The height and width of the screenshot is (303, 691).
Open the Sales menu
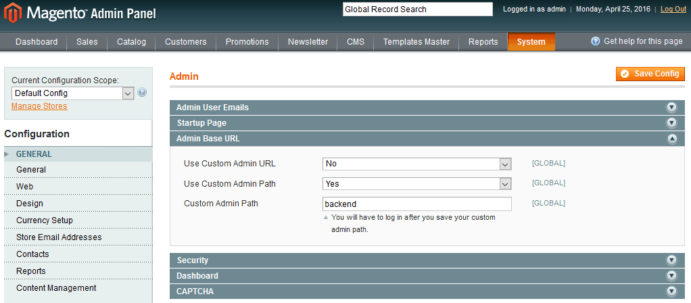point(87,42)
